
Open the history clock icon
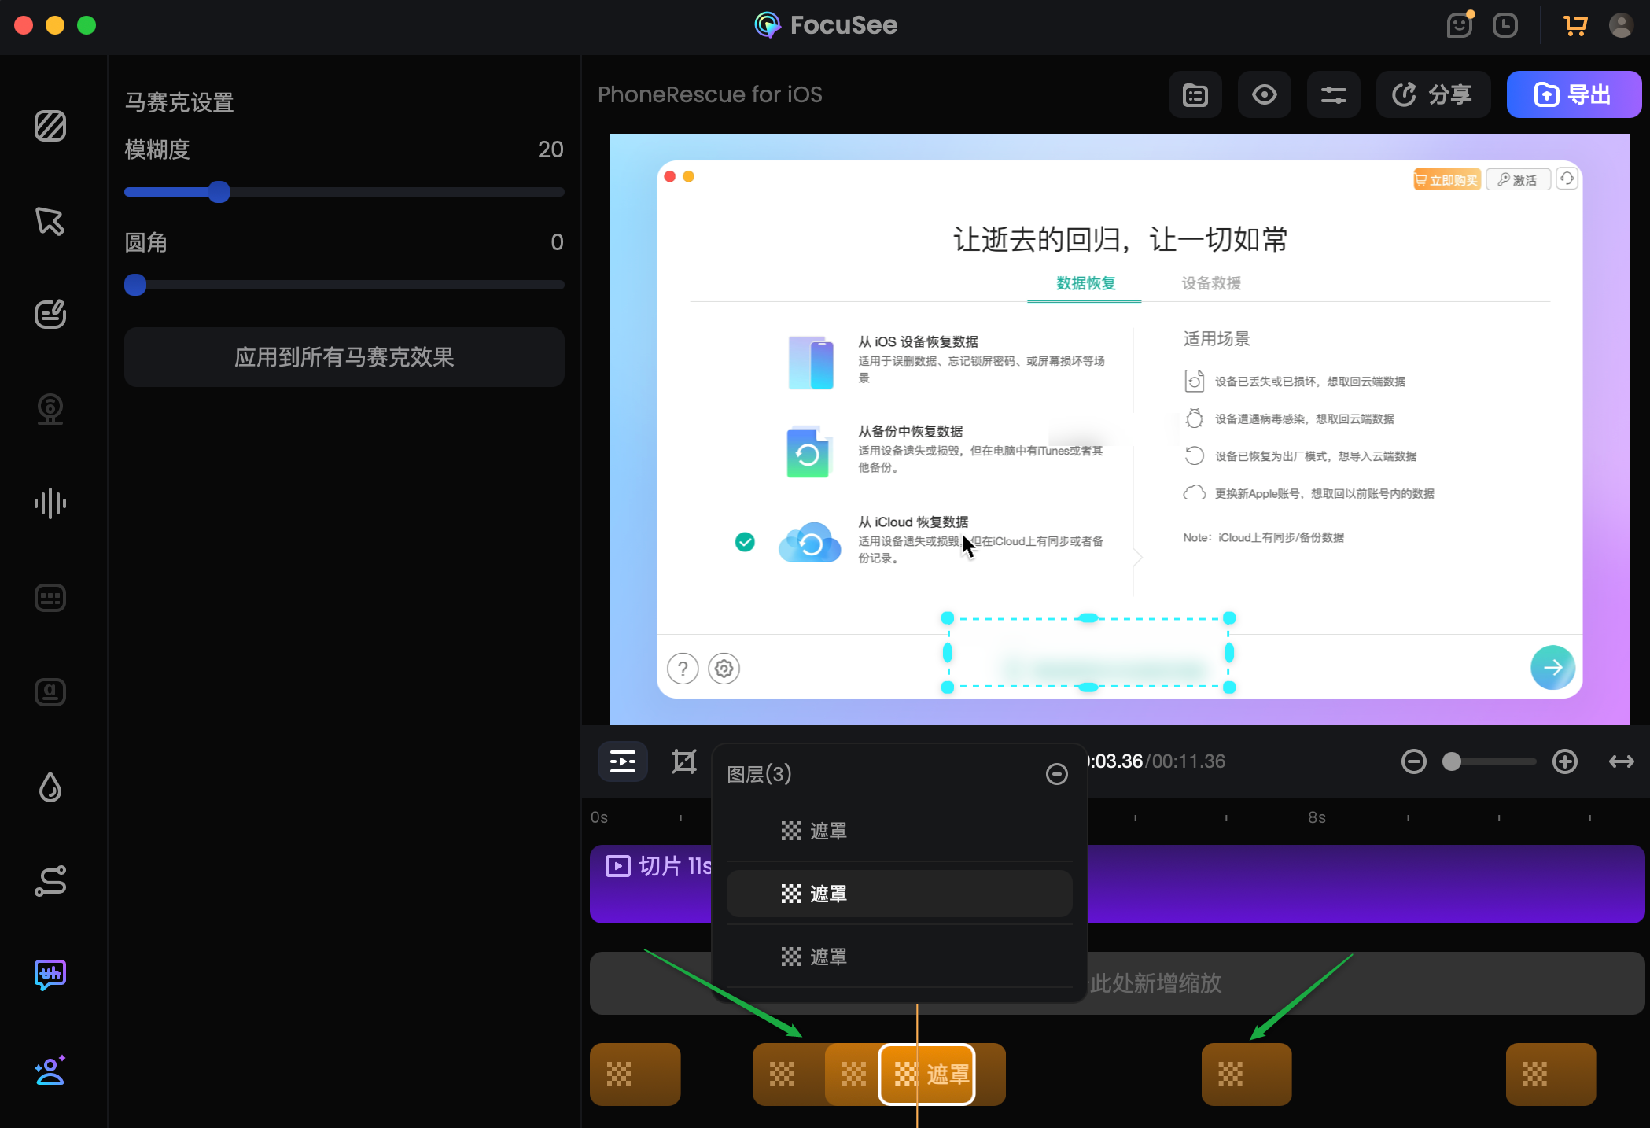(x=1505, y=25)
